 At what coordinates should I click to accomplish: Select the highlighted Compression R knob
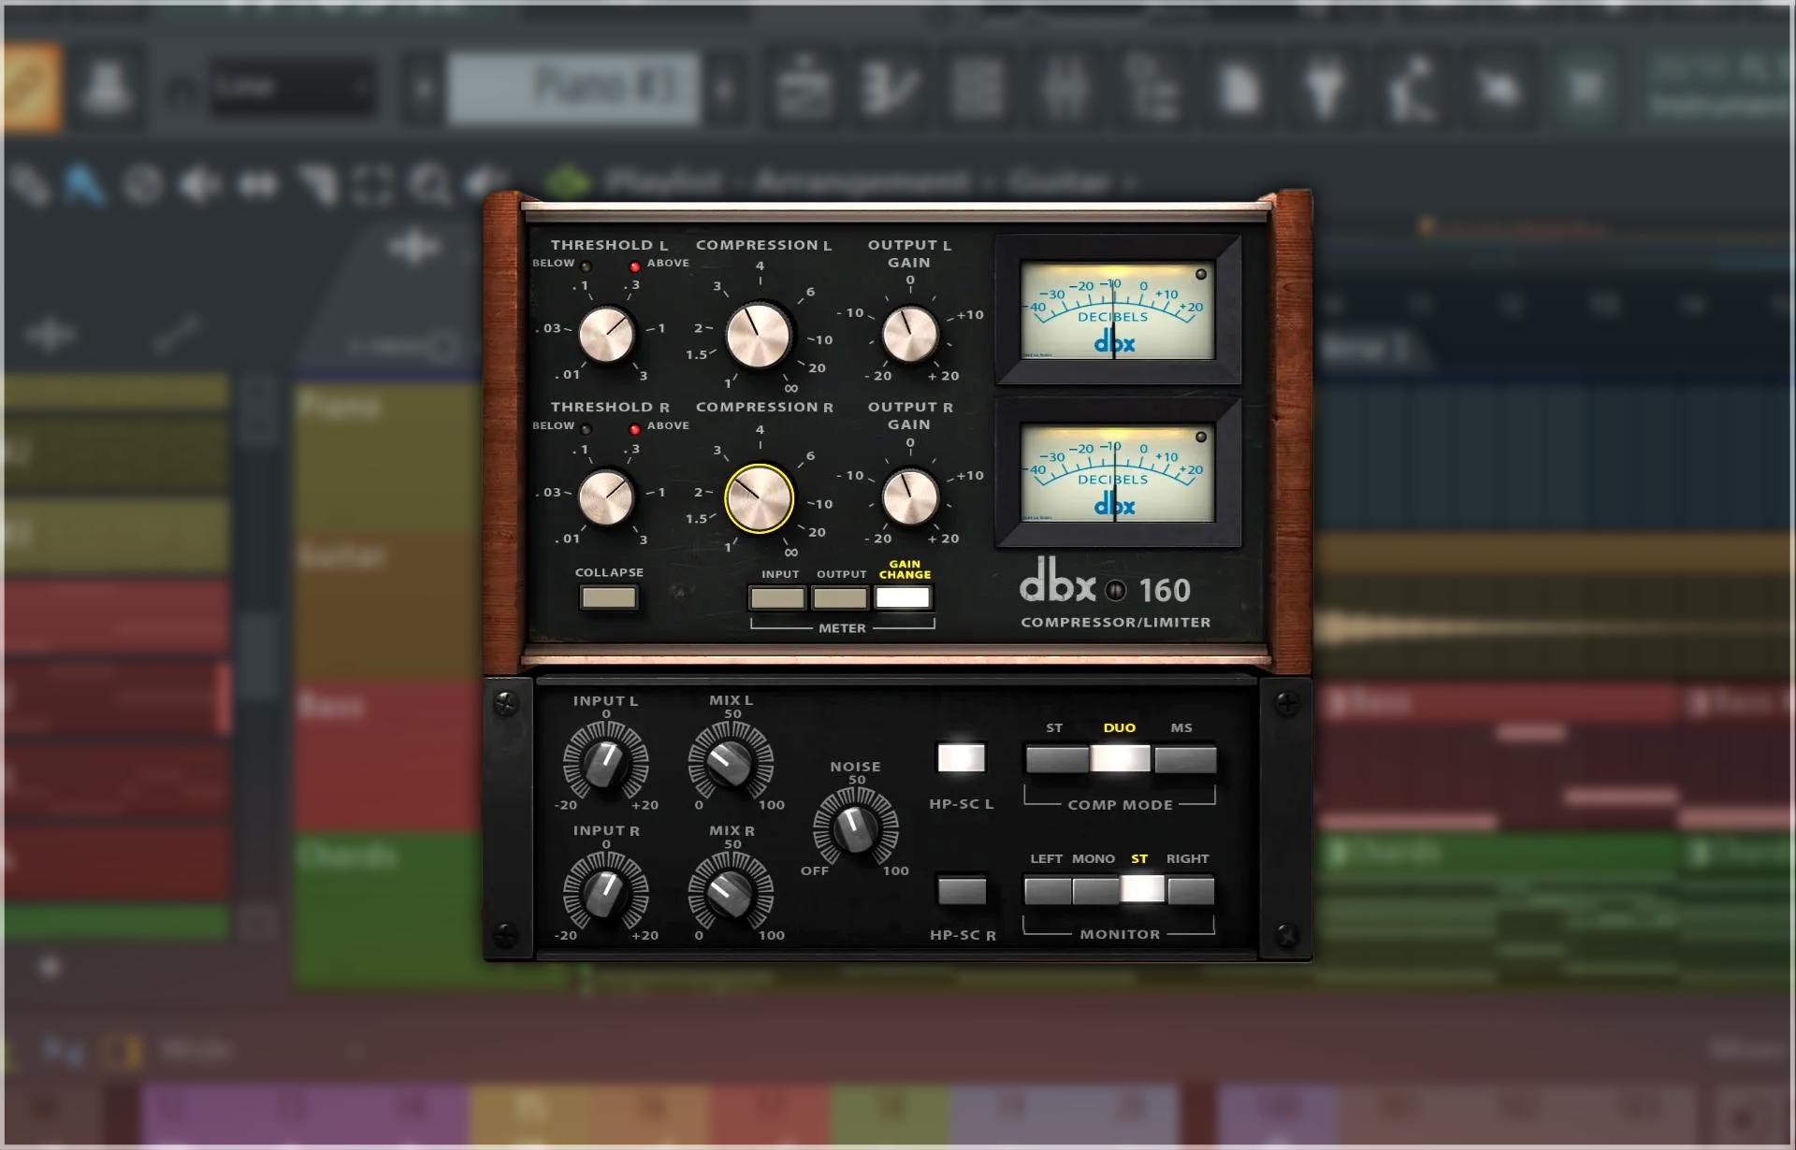759,498
